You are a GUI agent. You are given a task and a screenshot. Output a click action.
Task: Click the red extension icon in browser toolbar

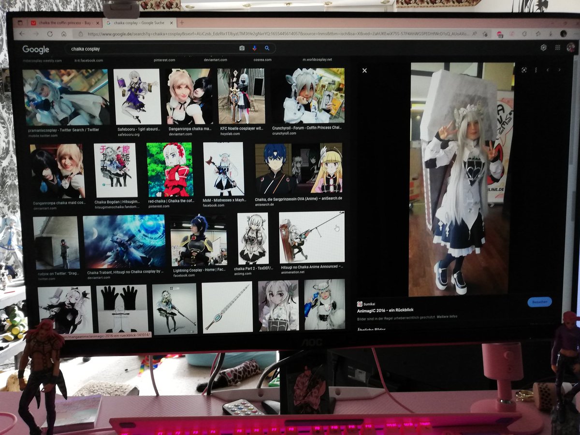[500, 34]
